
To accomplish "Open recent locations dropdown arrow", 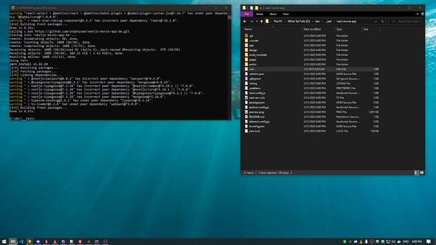I will click(257, 21).
